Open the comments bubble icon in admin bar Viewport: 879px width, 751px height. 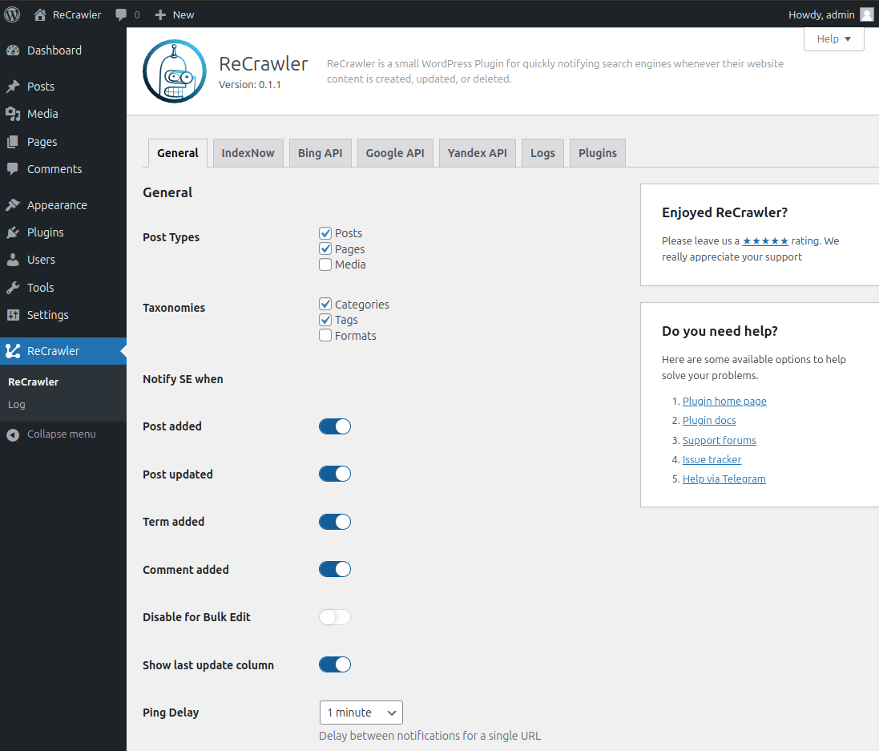point(120,14)
